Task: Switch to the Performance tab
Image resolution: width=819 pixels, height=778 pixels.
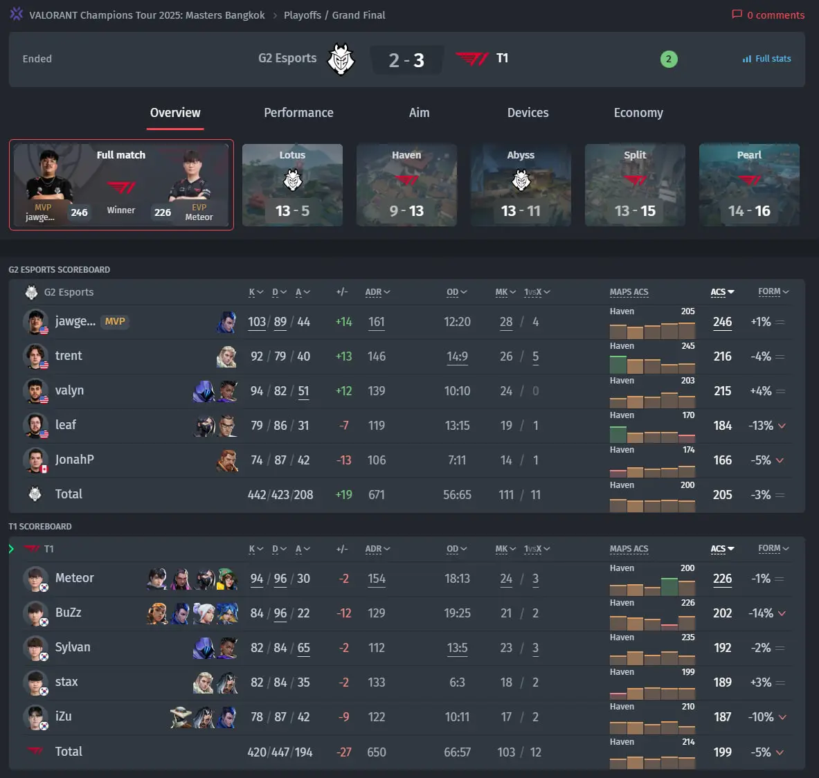Action: [298, 113]
